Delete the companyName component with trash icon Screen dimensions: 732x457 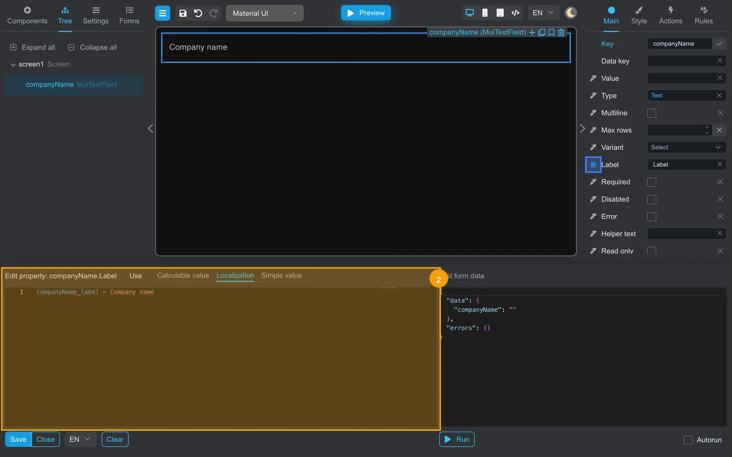pos(561,32)
